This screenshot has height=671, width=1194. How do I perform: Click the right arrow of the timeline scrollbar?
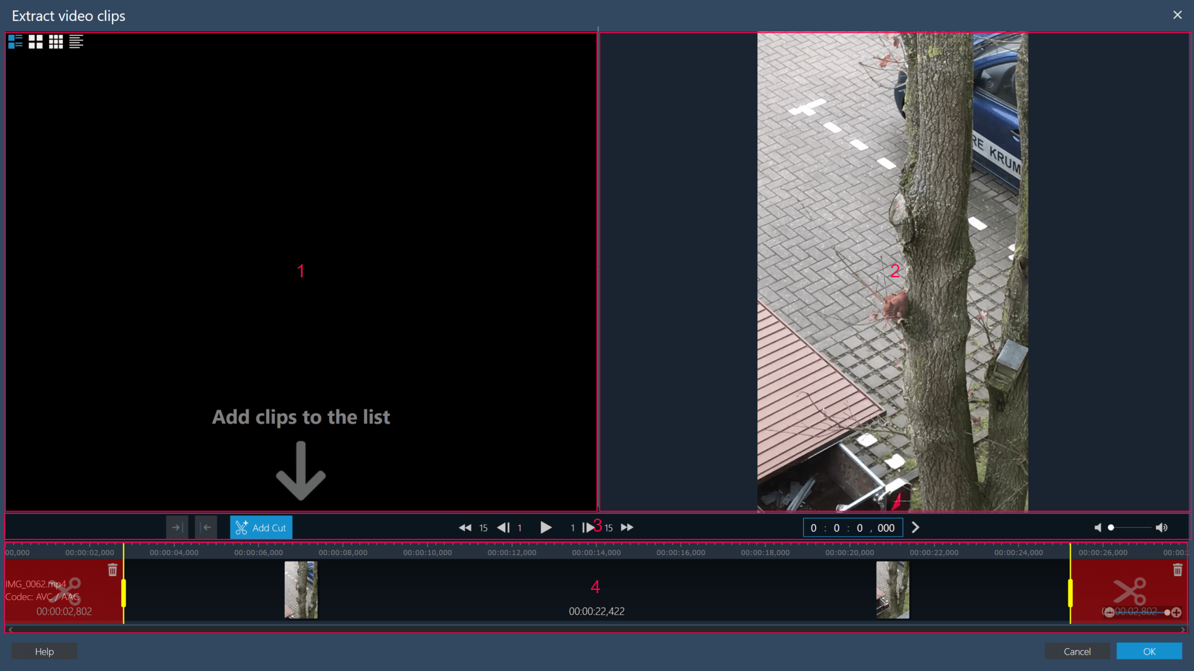1183,630
